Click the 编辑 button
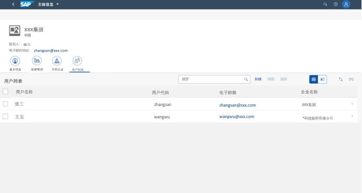This screenshot has height=193, width=362. 271,79
